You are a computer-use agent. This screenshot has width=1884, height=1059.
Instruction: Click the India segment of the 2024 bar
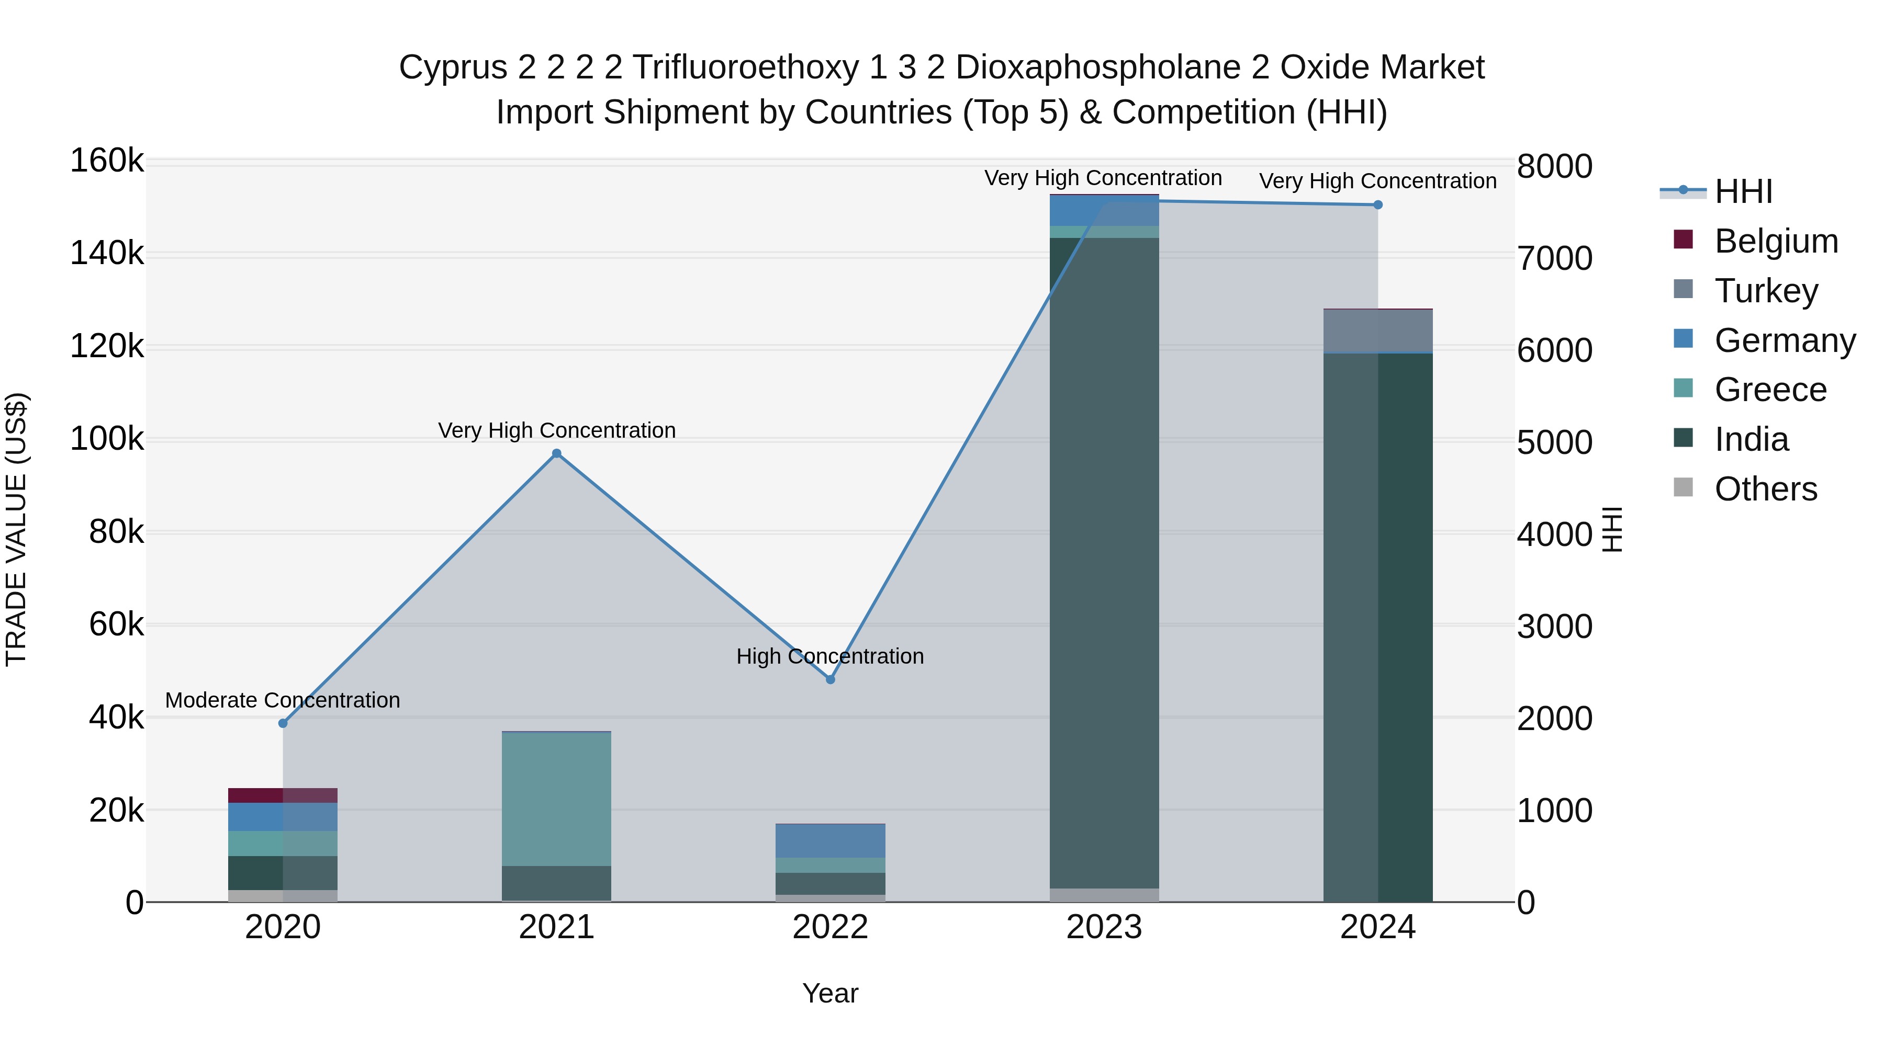coord(1378,628)
